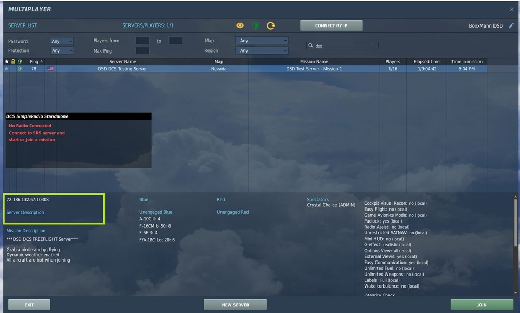
Task: Click the dsd search input field
Action: pyautogui.click(x=342, y=46)
